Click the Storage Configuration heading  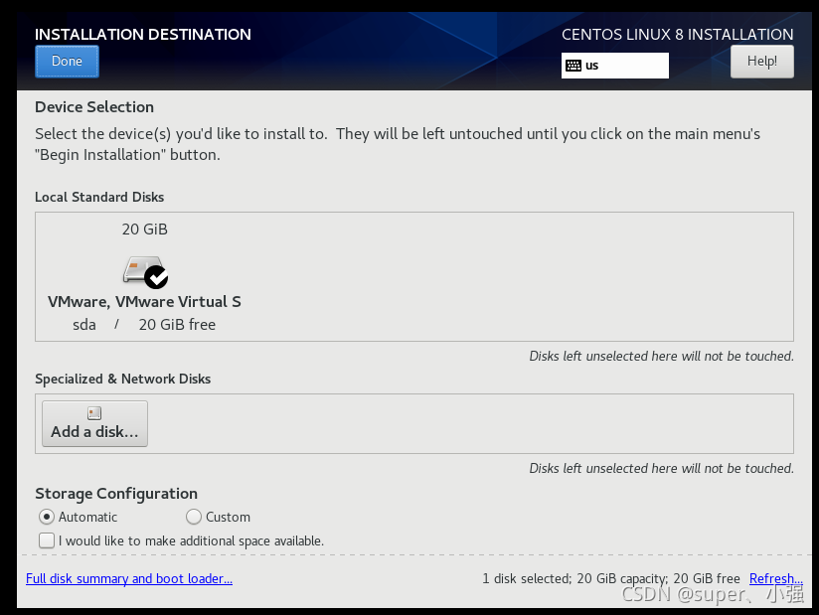tap(116, 494)
